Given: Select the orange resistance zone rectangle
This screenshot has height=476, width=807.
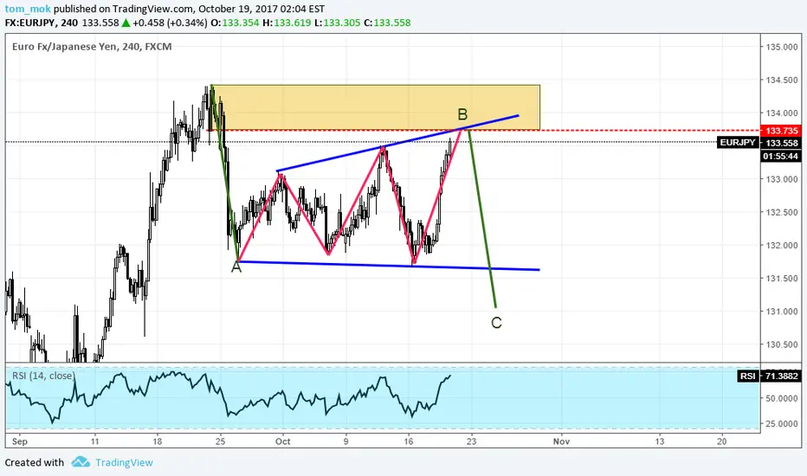Looking at the screenshot, I should point(375,107).
